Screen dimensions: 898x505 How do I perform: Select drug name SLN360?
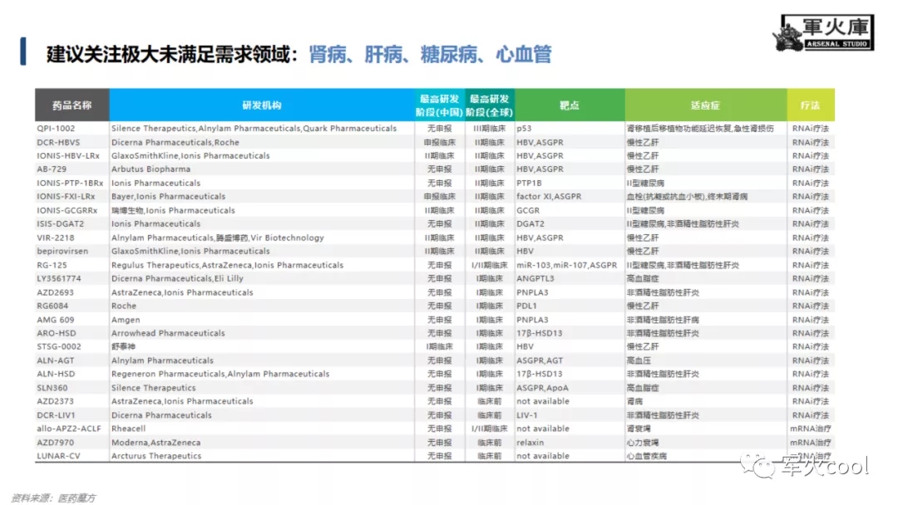pyautogui.click(x=52, y=388)
